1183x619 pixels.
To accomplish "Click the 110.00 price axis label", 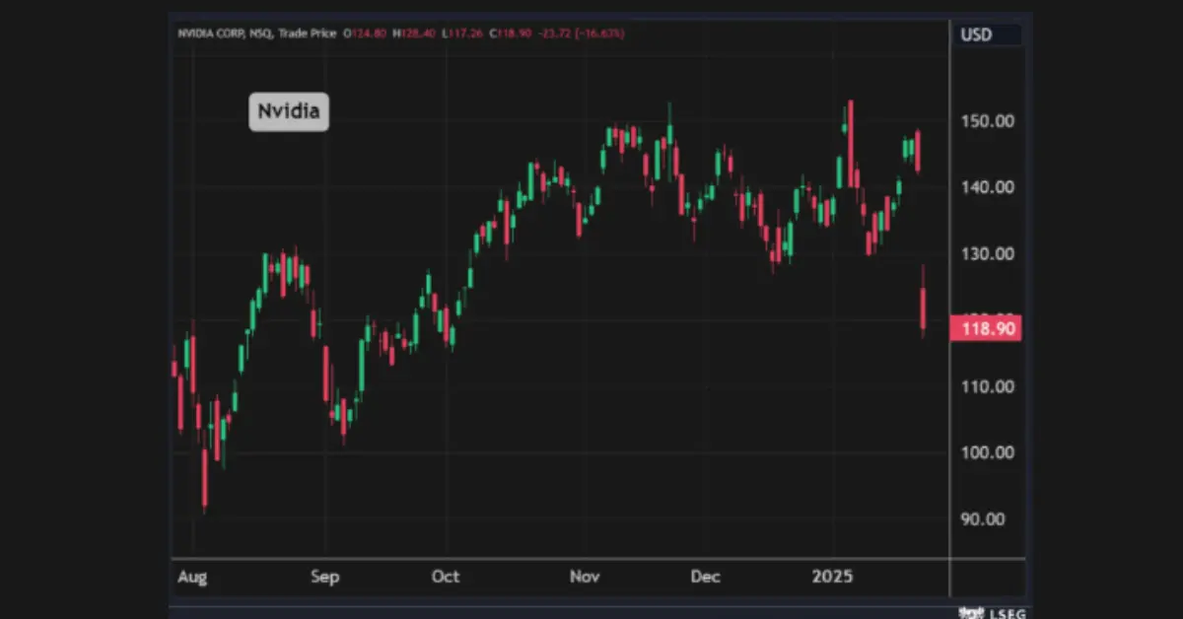I will (986, 386).
